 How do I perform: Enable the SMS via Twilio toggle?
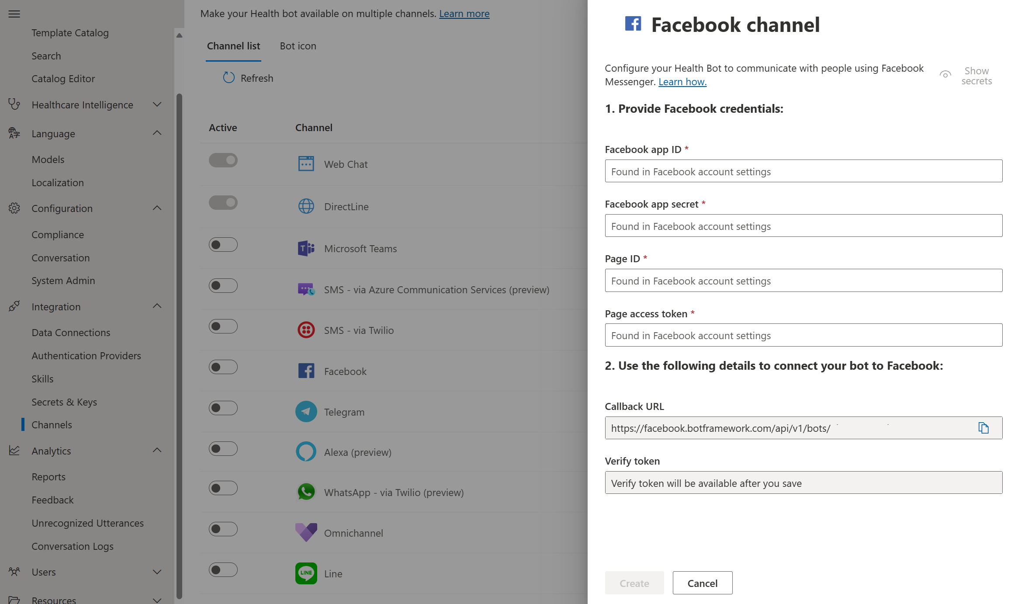pos(223,326)
